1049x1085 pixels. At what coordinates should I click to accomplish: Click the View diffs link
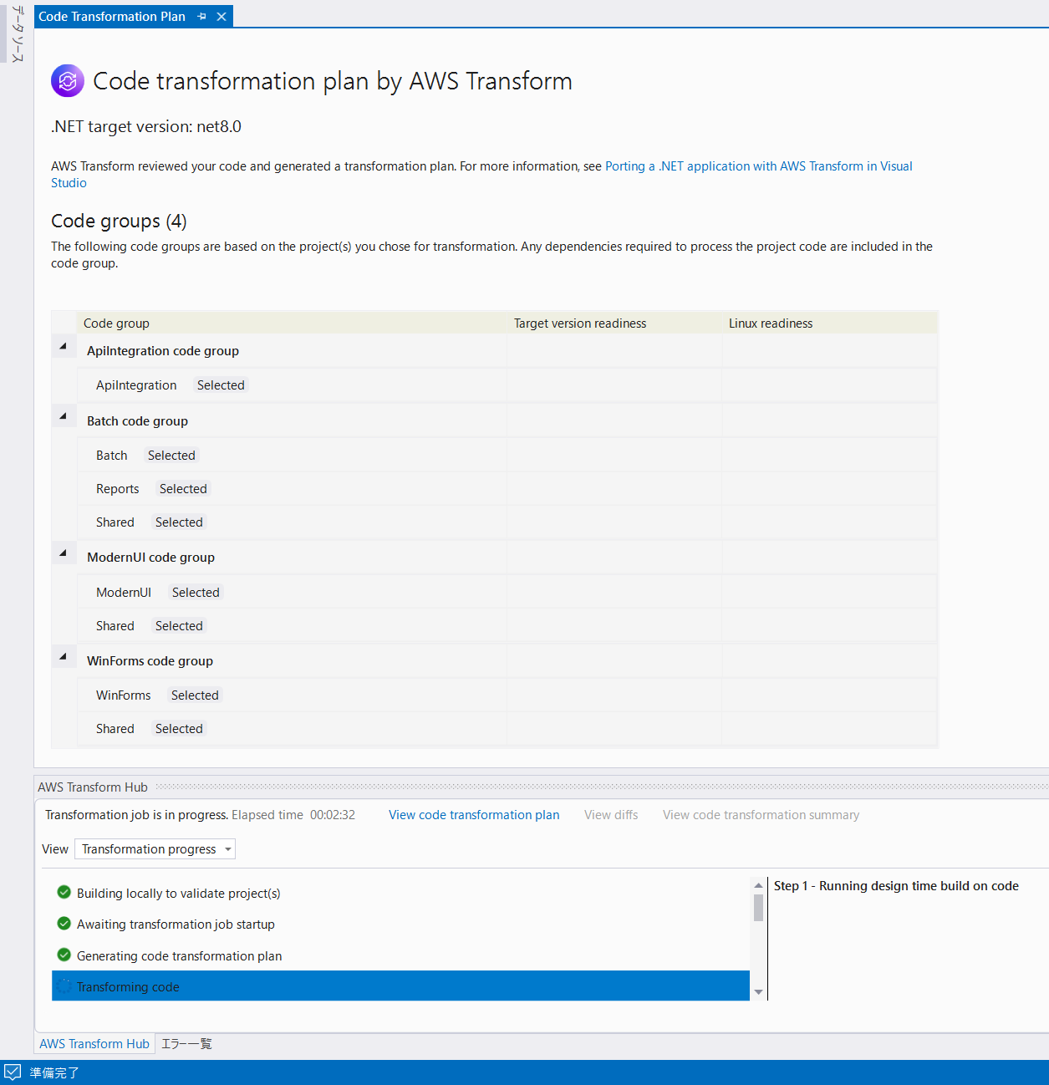coord(611,815)
